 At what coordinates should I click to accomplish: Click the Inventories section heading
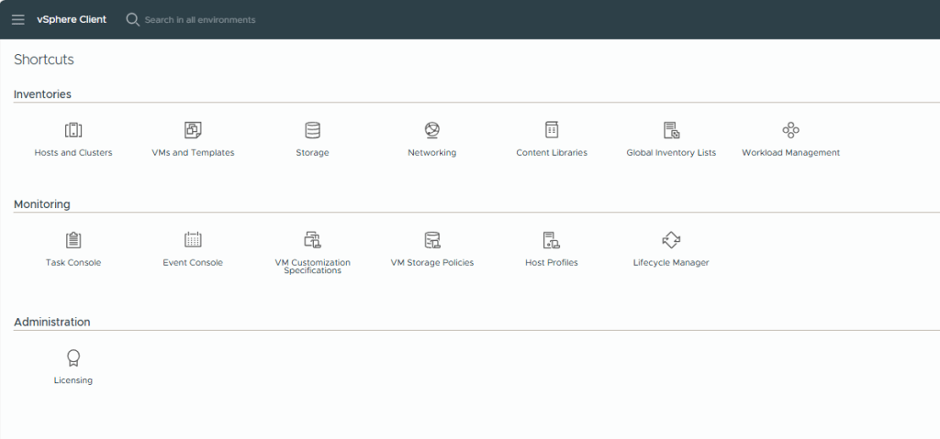click(42, 94)
